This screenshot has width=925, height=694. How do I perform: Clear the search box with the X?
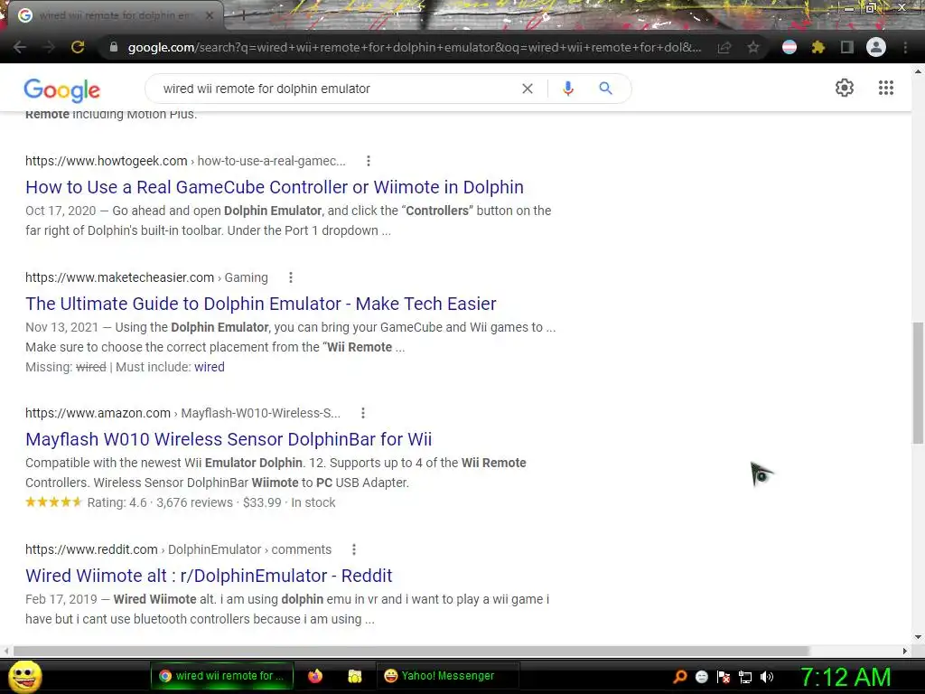528,89
